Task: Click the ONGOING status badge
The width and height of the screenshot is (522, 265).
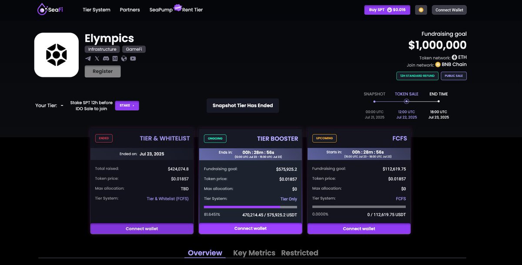Action: (215, 139)
